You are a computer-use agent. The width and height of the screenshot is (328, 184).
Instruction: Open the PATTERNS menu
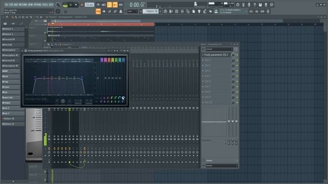point(23,5)
